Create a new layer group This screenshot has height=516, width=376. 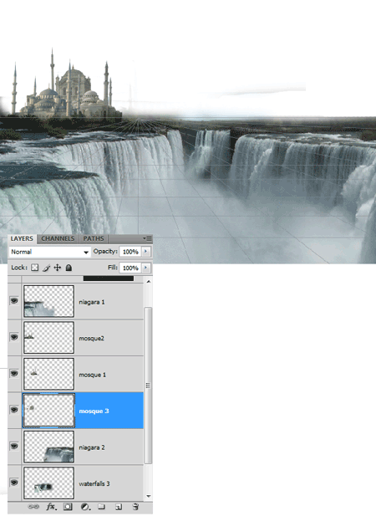click(x=102, y=507)
